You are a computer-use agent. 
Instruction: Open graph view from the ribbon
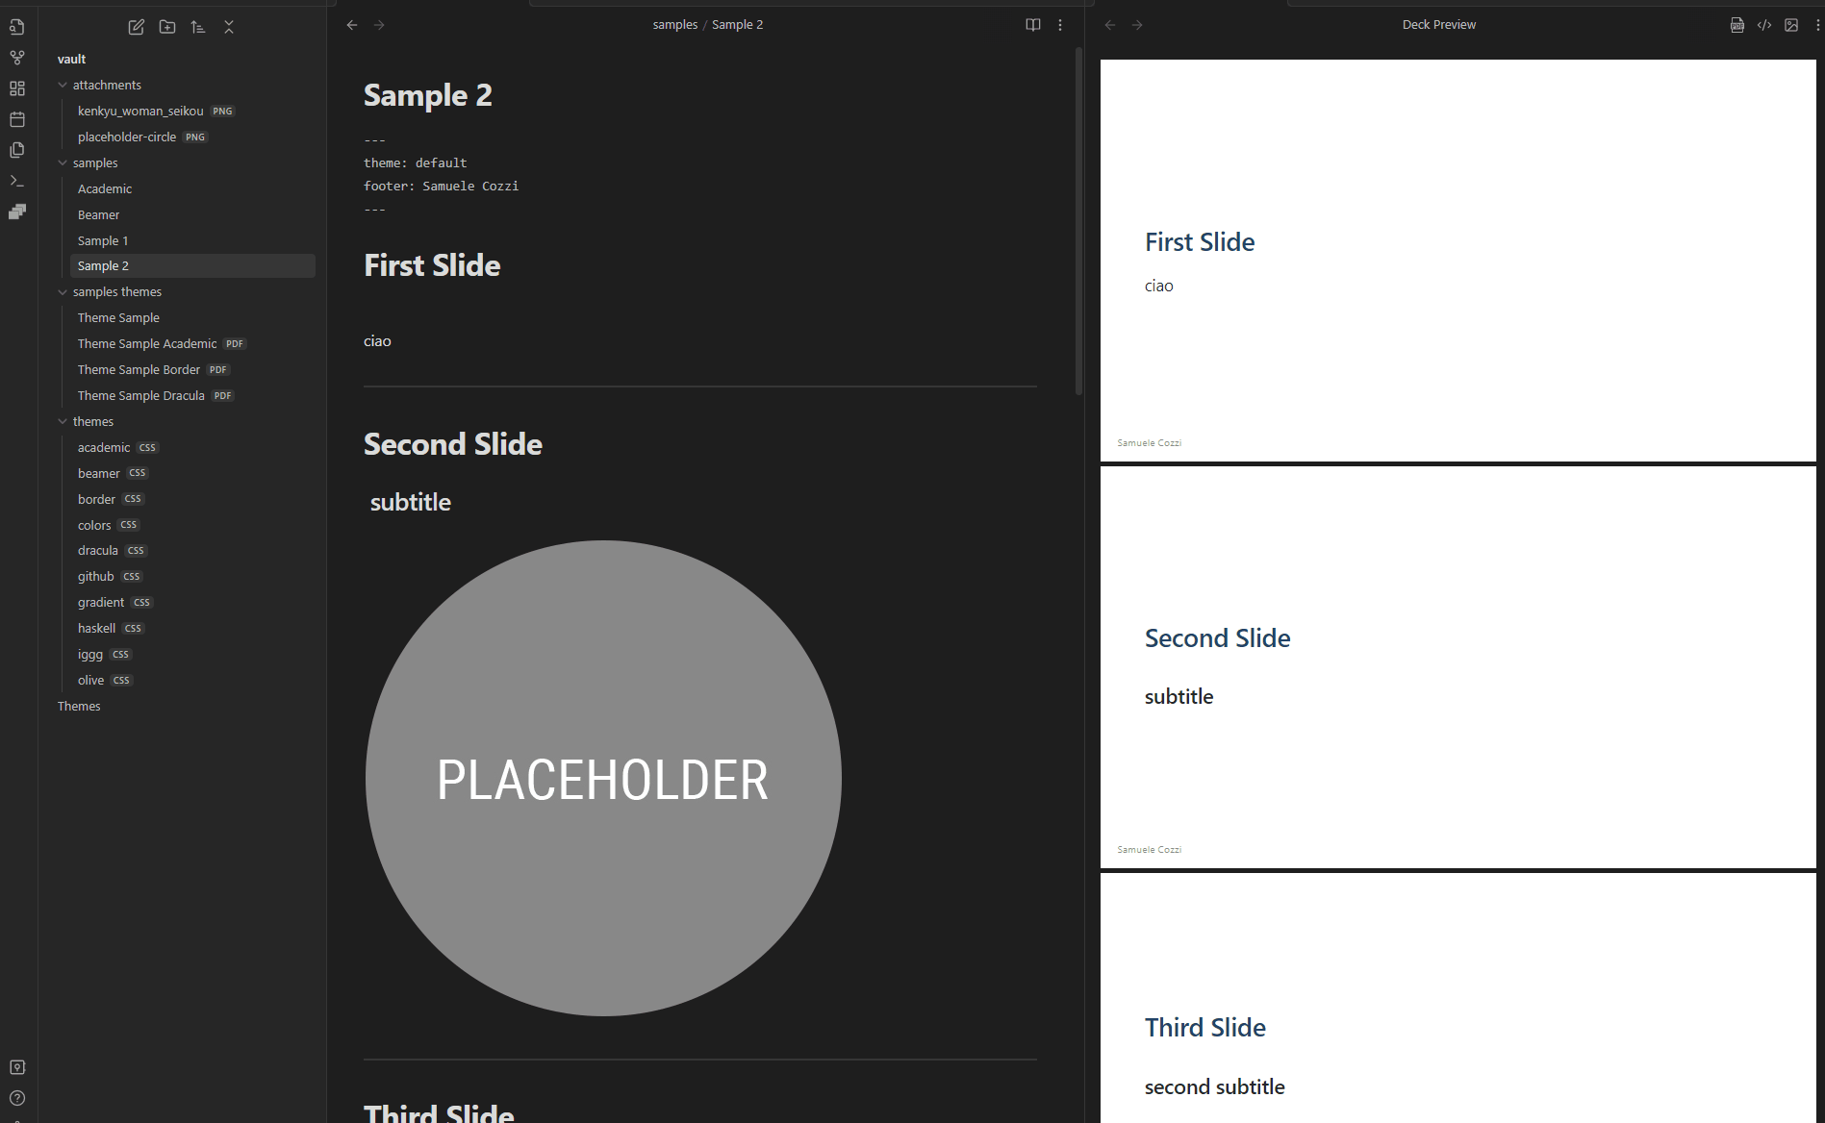click(17, 58)
